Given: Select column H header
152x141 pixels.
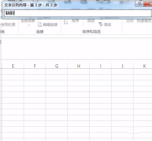Looking at the screenshot, I should [x=79, y=66].
